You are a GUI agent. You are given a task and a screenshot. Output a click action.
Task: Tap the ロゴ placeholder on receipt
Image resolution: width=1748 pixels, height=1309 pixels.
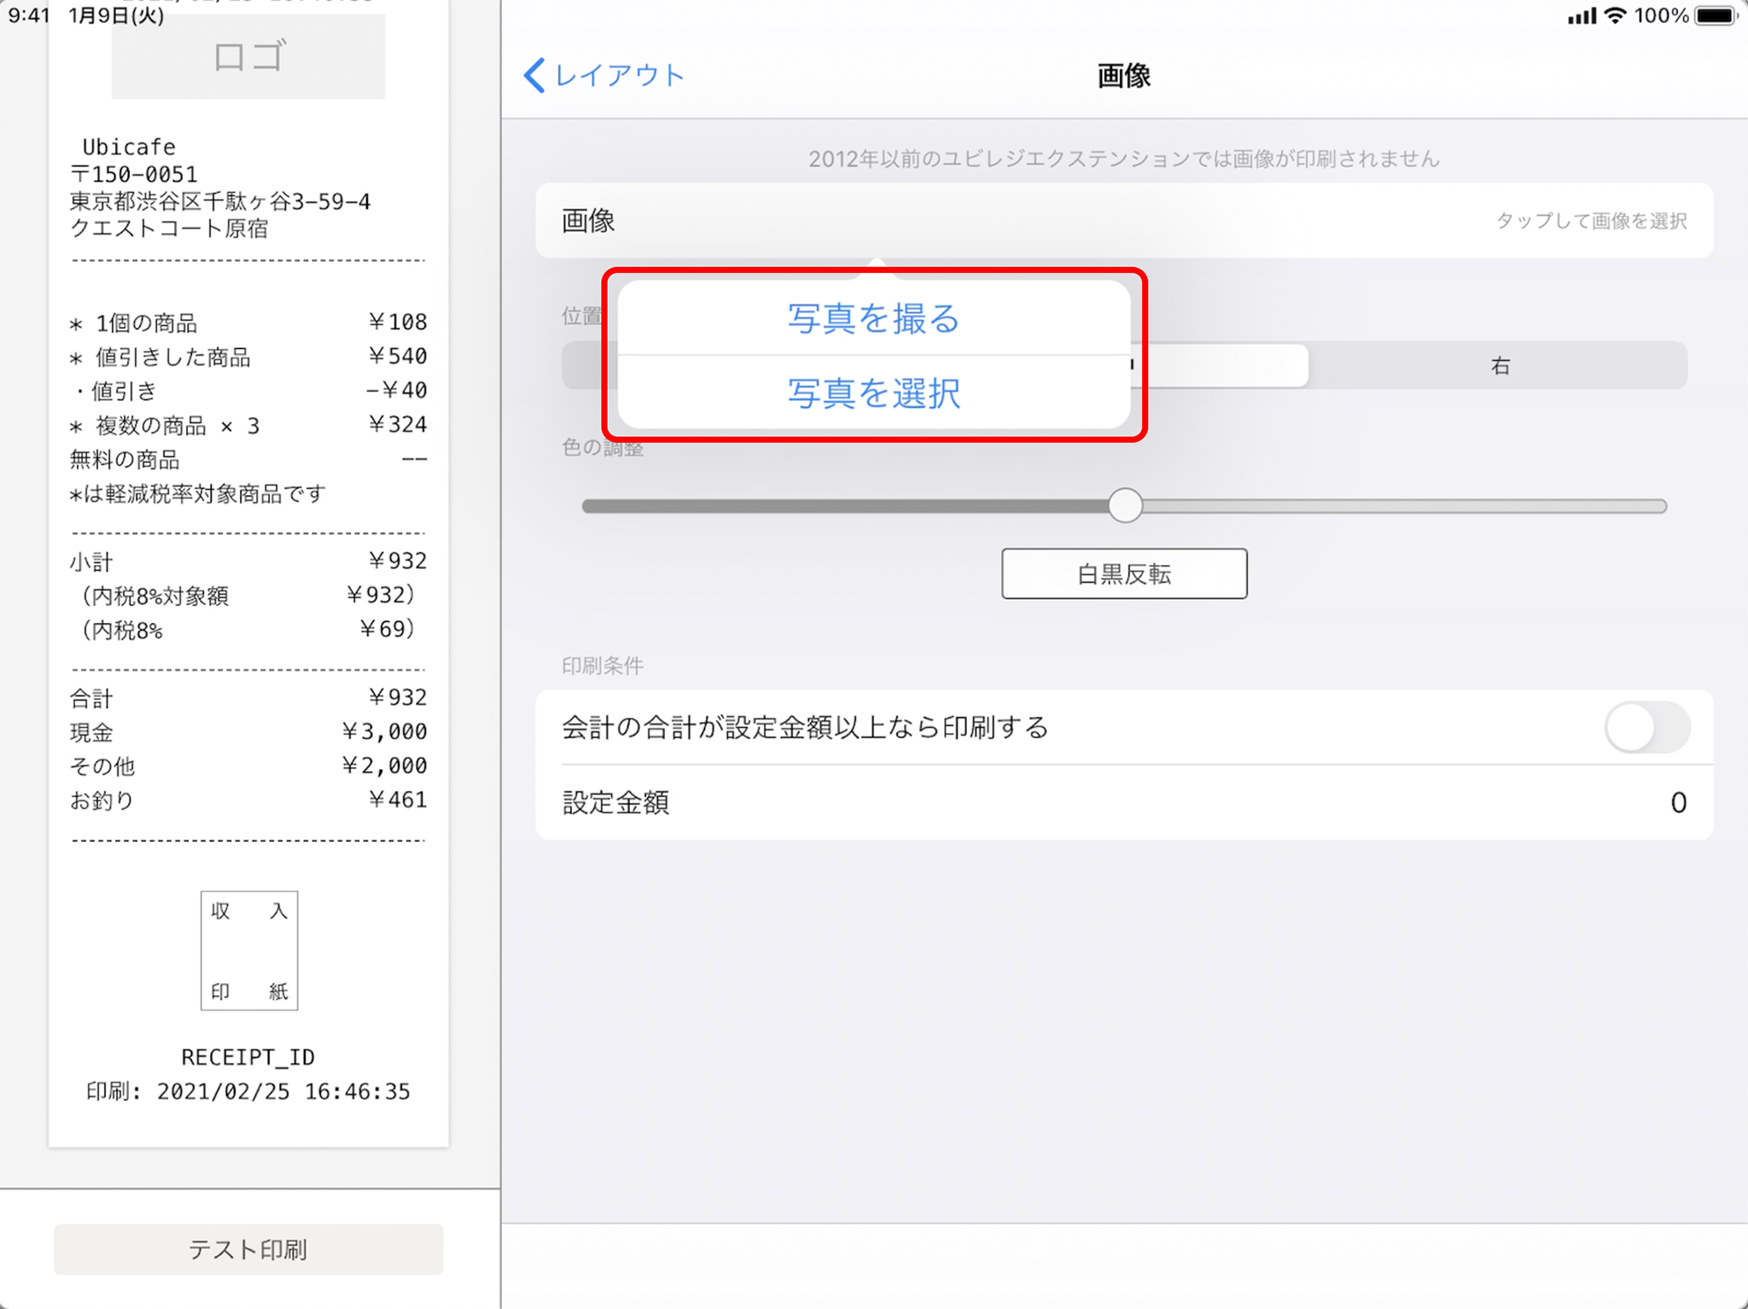(x=248, y=56)
